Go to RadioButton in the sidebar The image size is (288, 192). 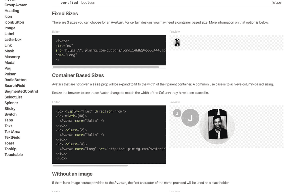(16, 80)
